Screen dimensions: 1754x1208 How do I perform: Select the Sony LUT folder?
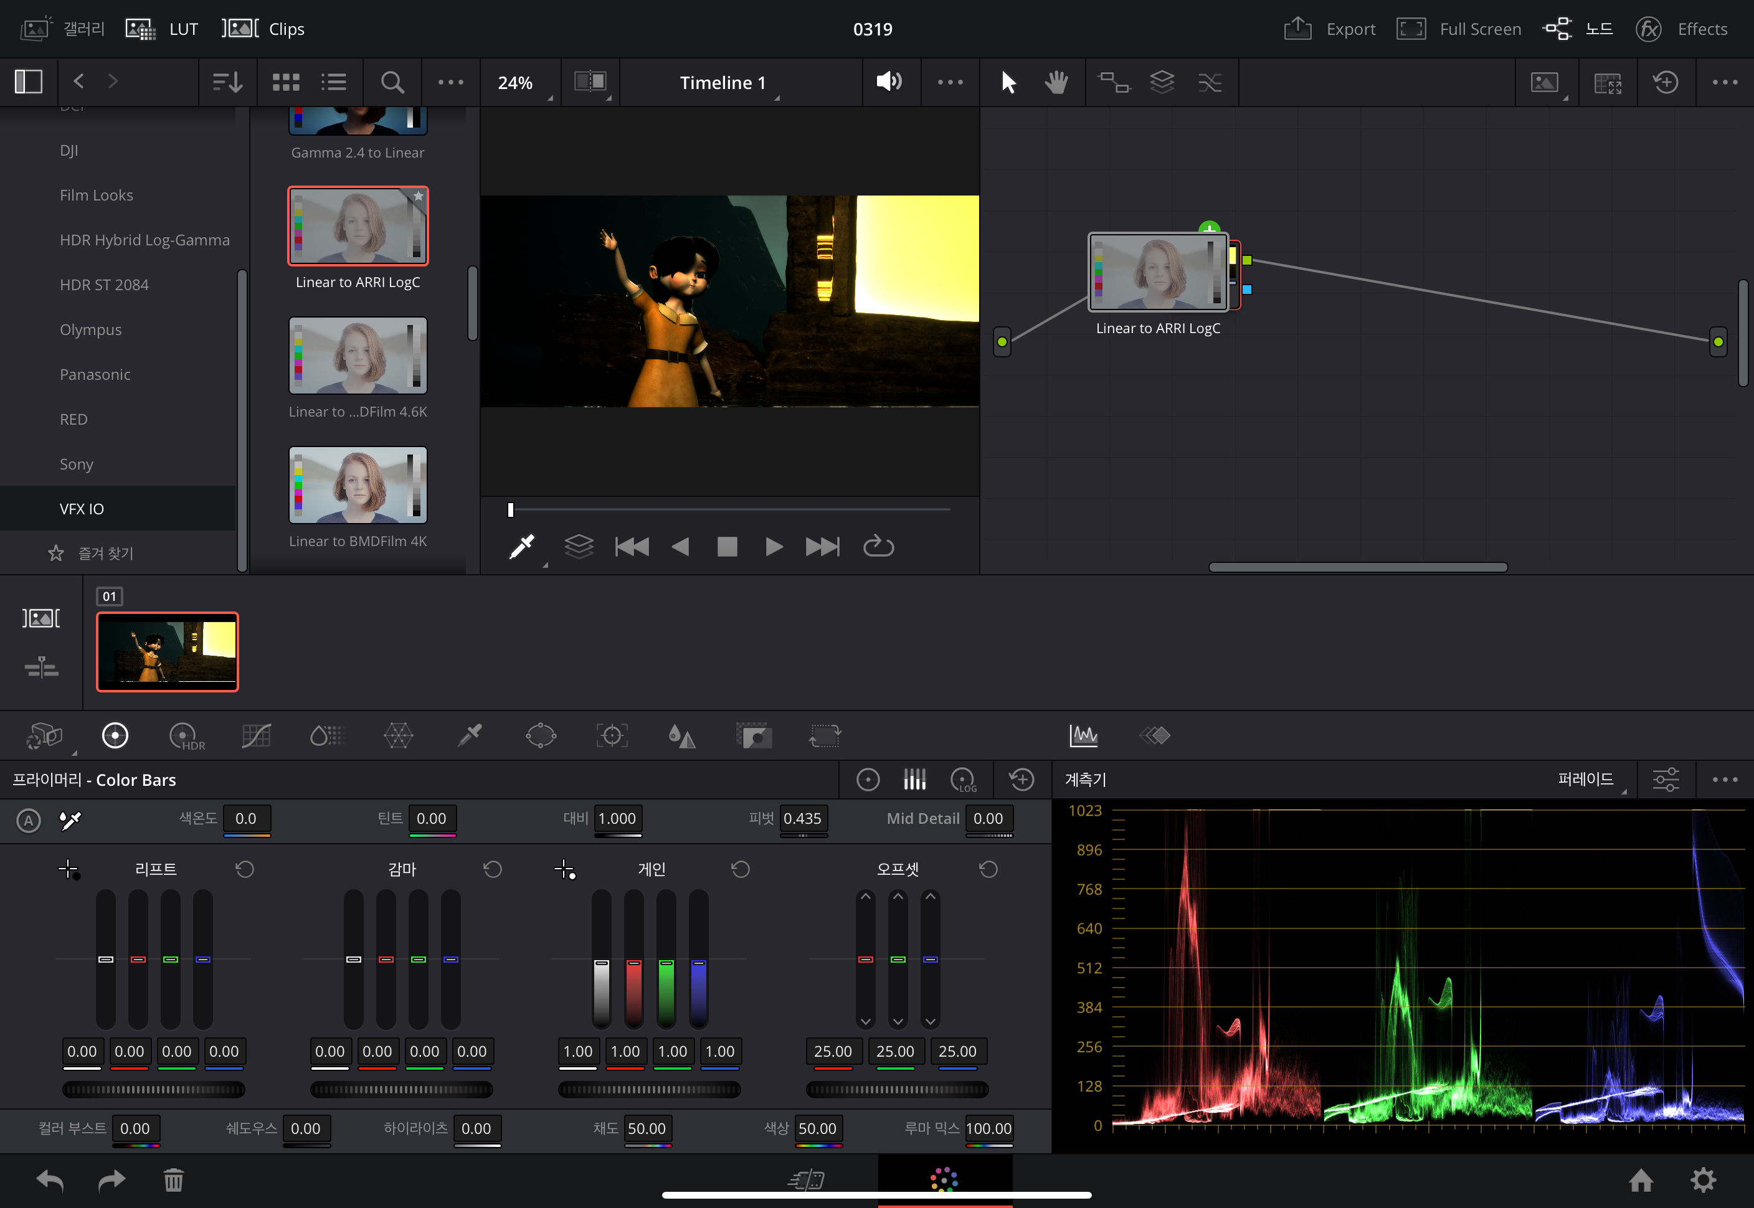77,464
